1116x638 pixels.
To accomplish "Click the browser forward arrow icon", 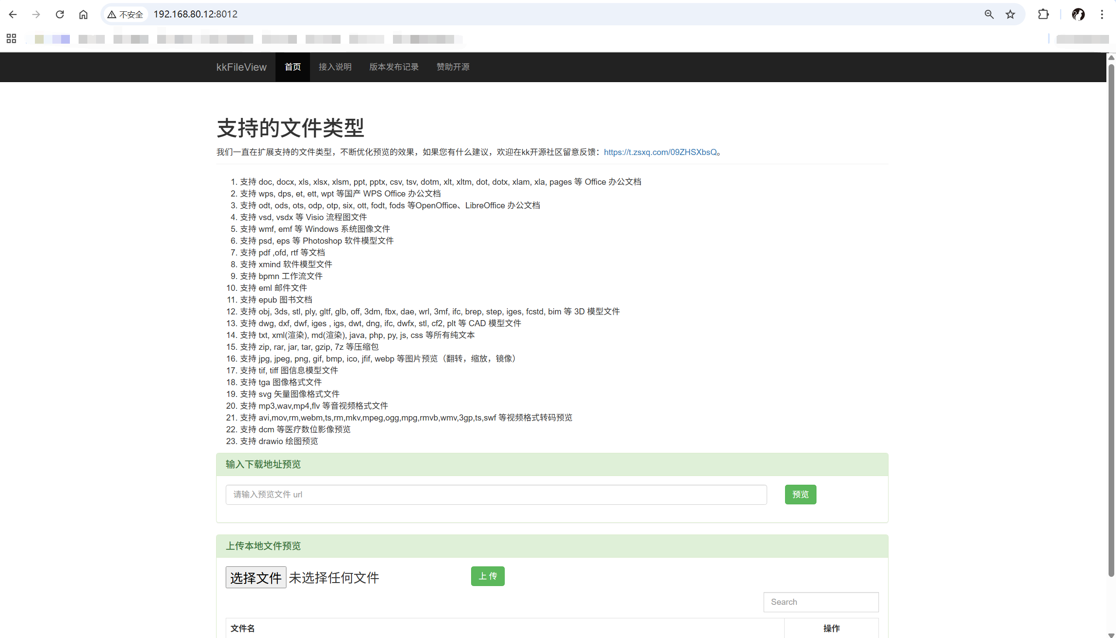I will click(36, 14).
